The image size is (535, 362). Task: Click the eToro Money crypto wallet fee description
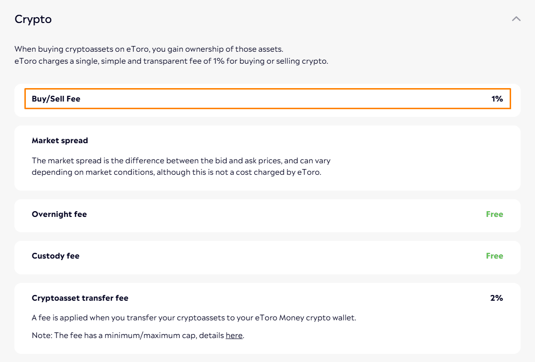[194, 318]
